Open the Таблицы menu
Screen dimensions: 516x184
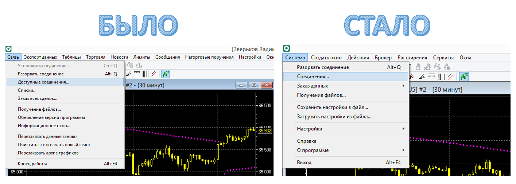point(71,57)
